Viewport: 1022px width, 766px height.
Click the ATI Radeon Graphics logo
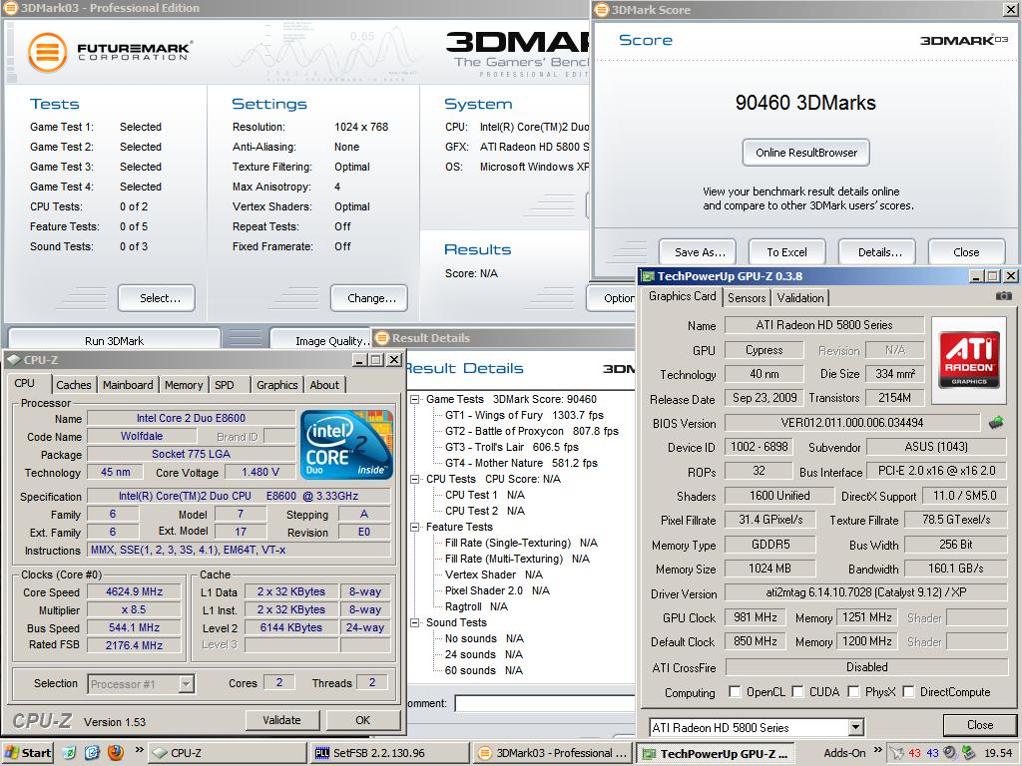pos(968,359)
